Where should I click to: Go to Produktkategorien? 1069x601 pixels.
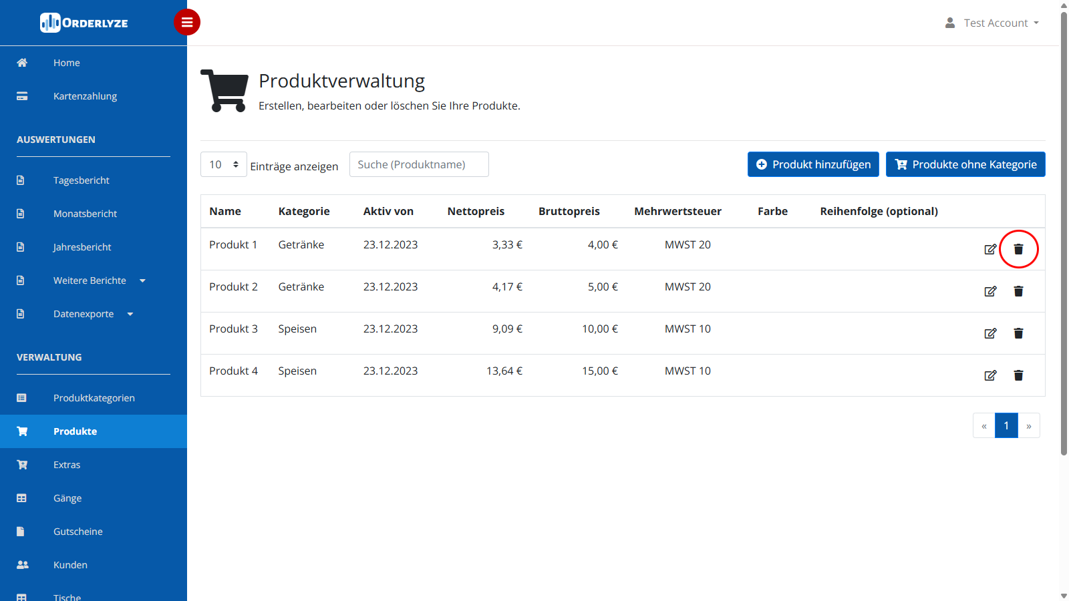(x=94, y=398)
